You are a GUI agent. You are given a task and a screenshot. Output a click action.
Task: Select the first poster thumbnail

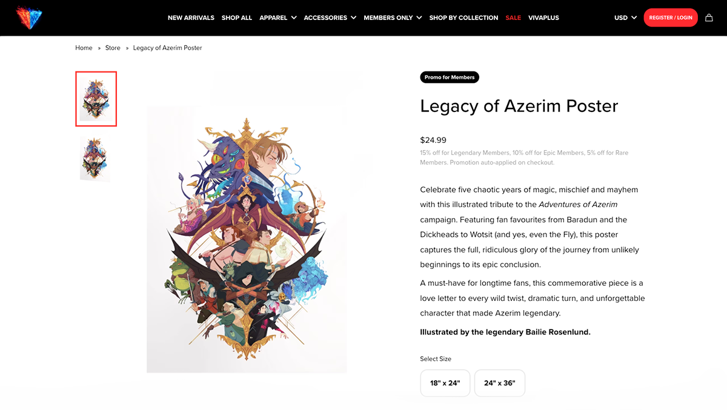click(96, 99)
